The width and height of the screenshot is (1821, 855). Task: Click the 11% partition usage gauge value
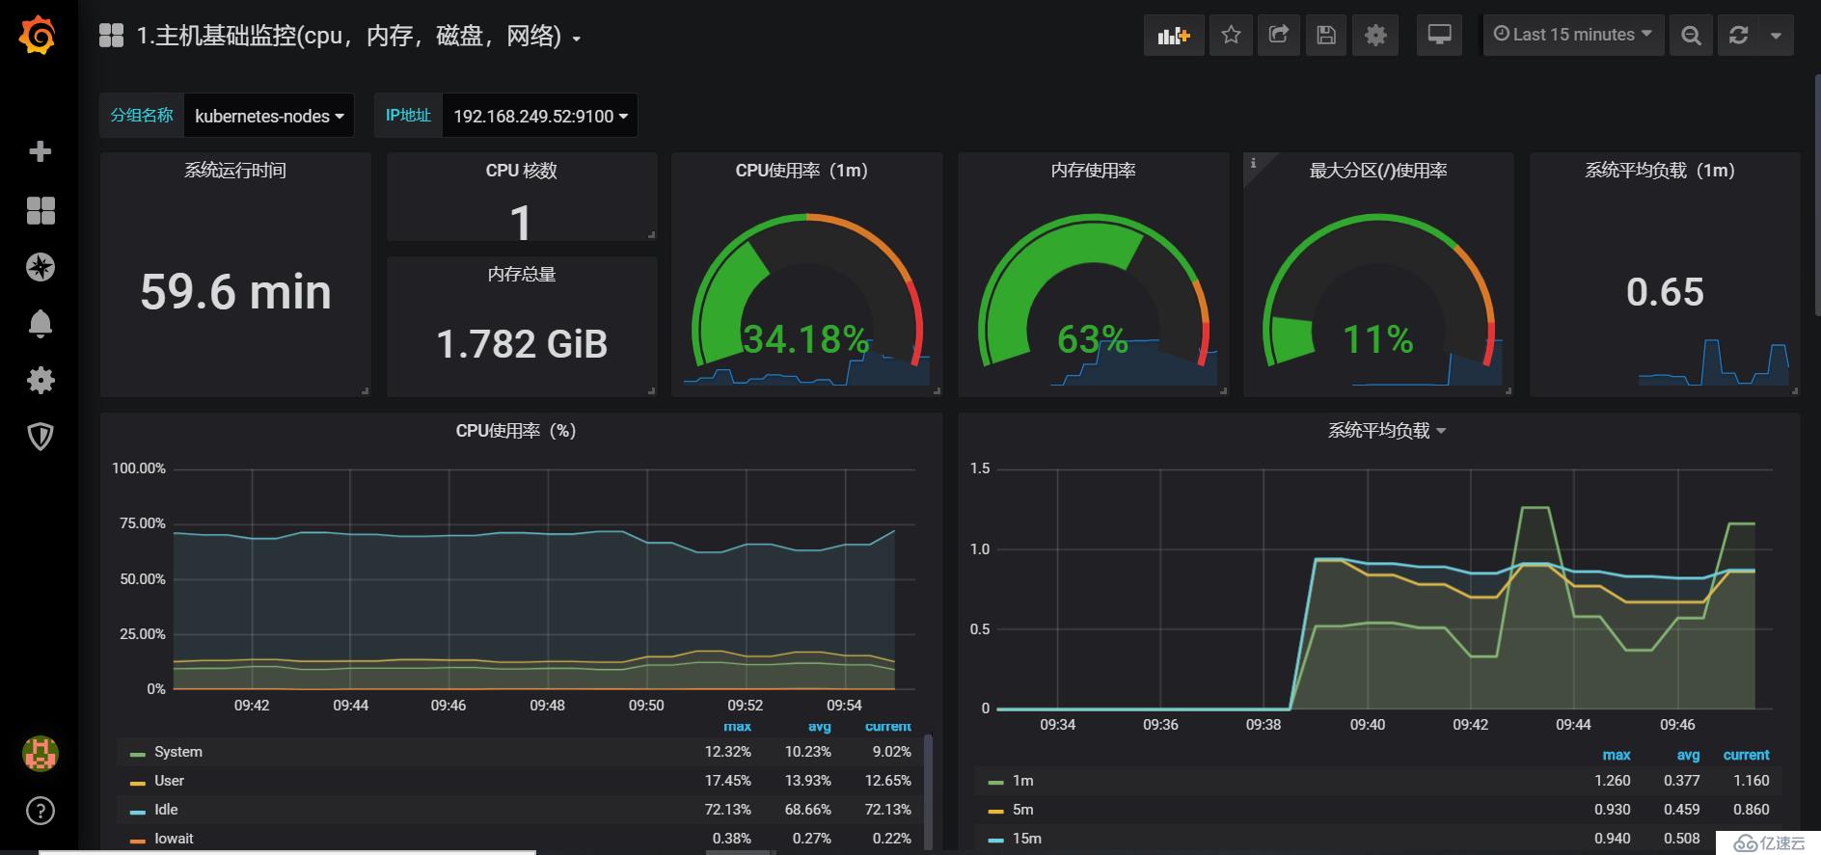pyautogui.click(x=1378, y=339)
